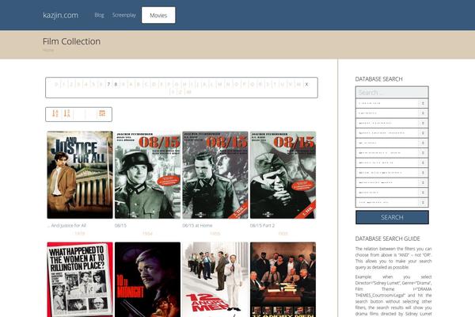
Task: Click the blue SEARCH button
Action: click(392, 217)
